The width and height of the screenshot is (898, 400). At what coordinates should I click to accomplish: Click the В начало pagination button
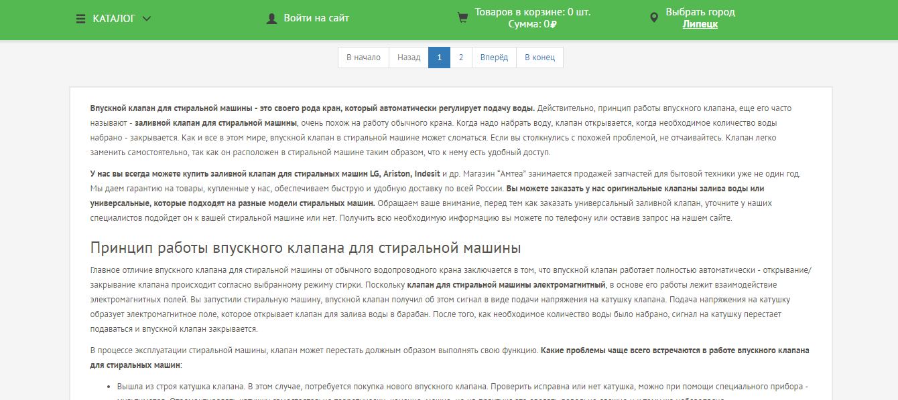[x=363, y=57]
